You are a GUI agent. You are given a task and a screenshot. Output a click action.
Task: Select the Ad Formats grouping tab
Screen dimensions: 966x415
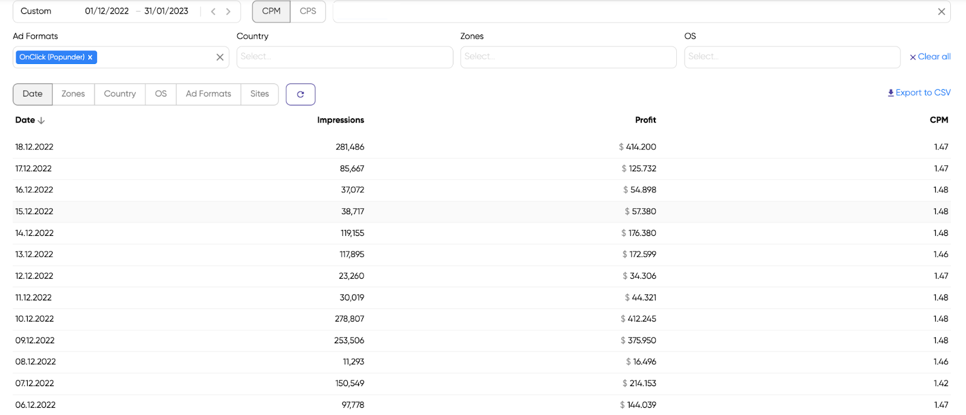point(208,94)
